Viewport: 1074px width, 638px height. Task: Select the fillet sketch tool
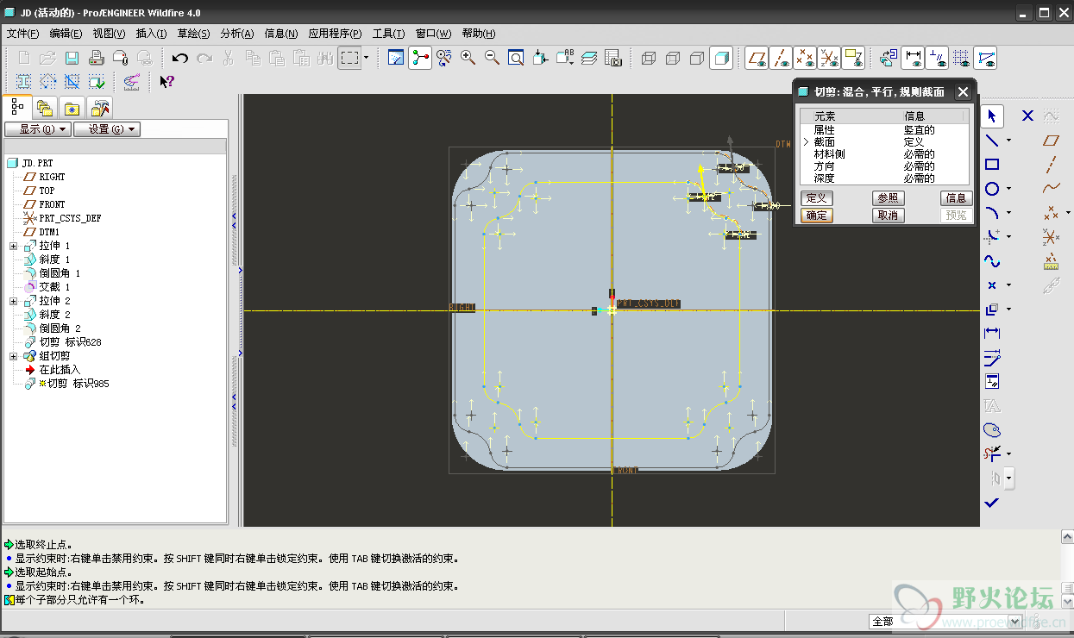pos(992,236)
